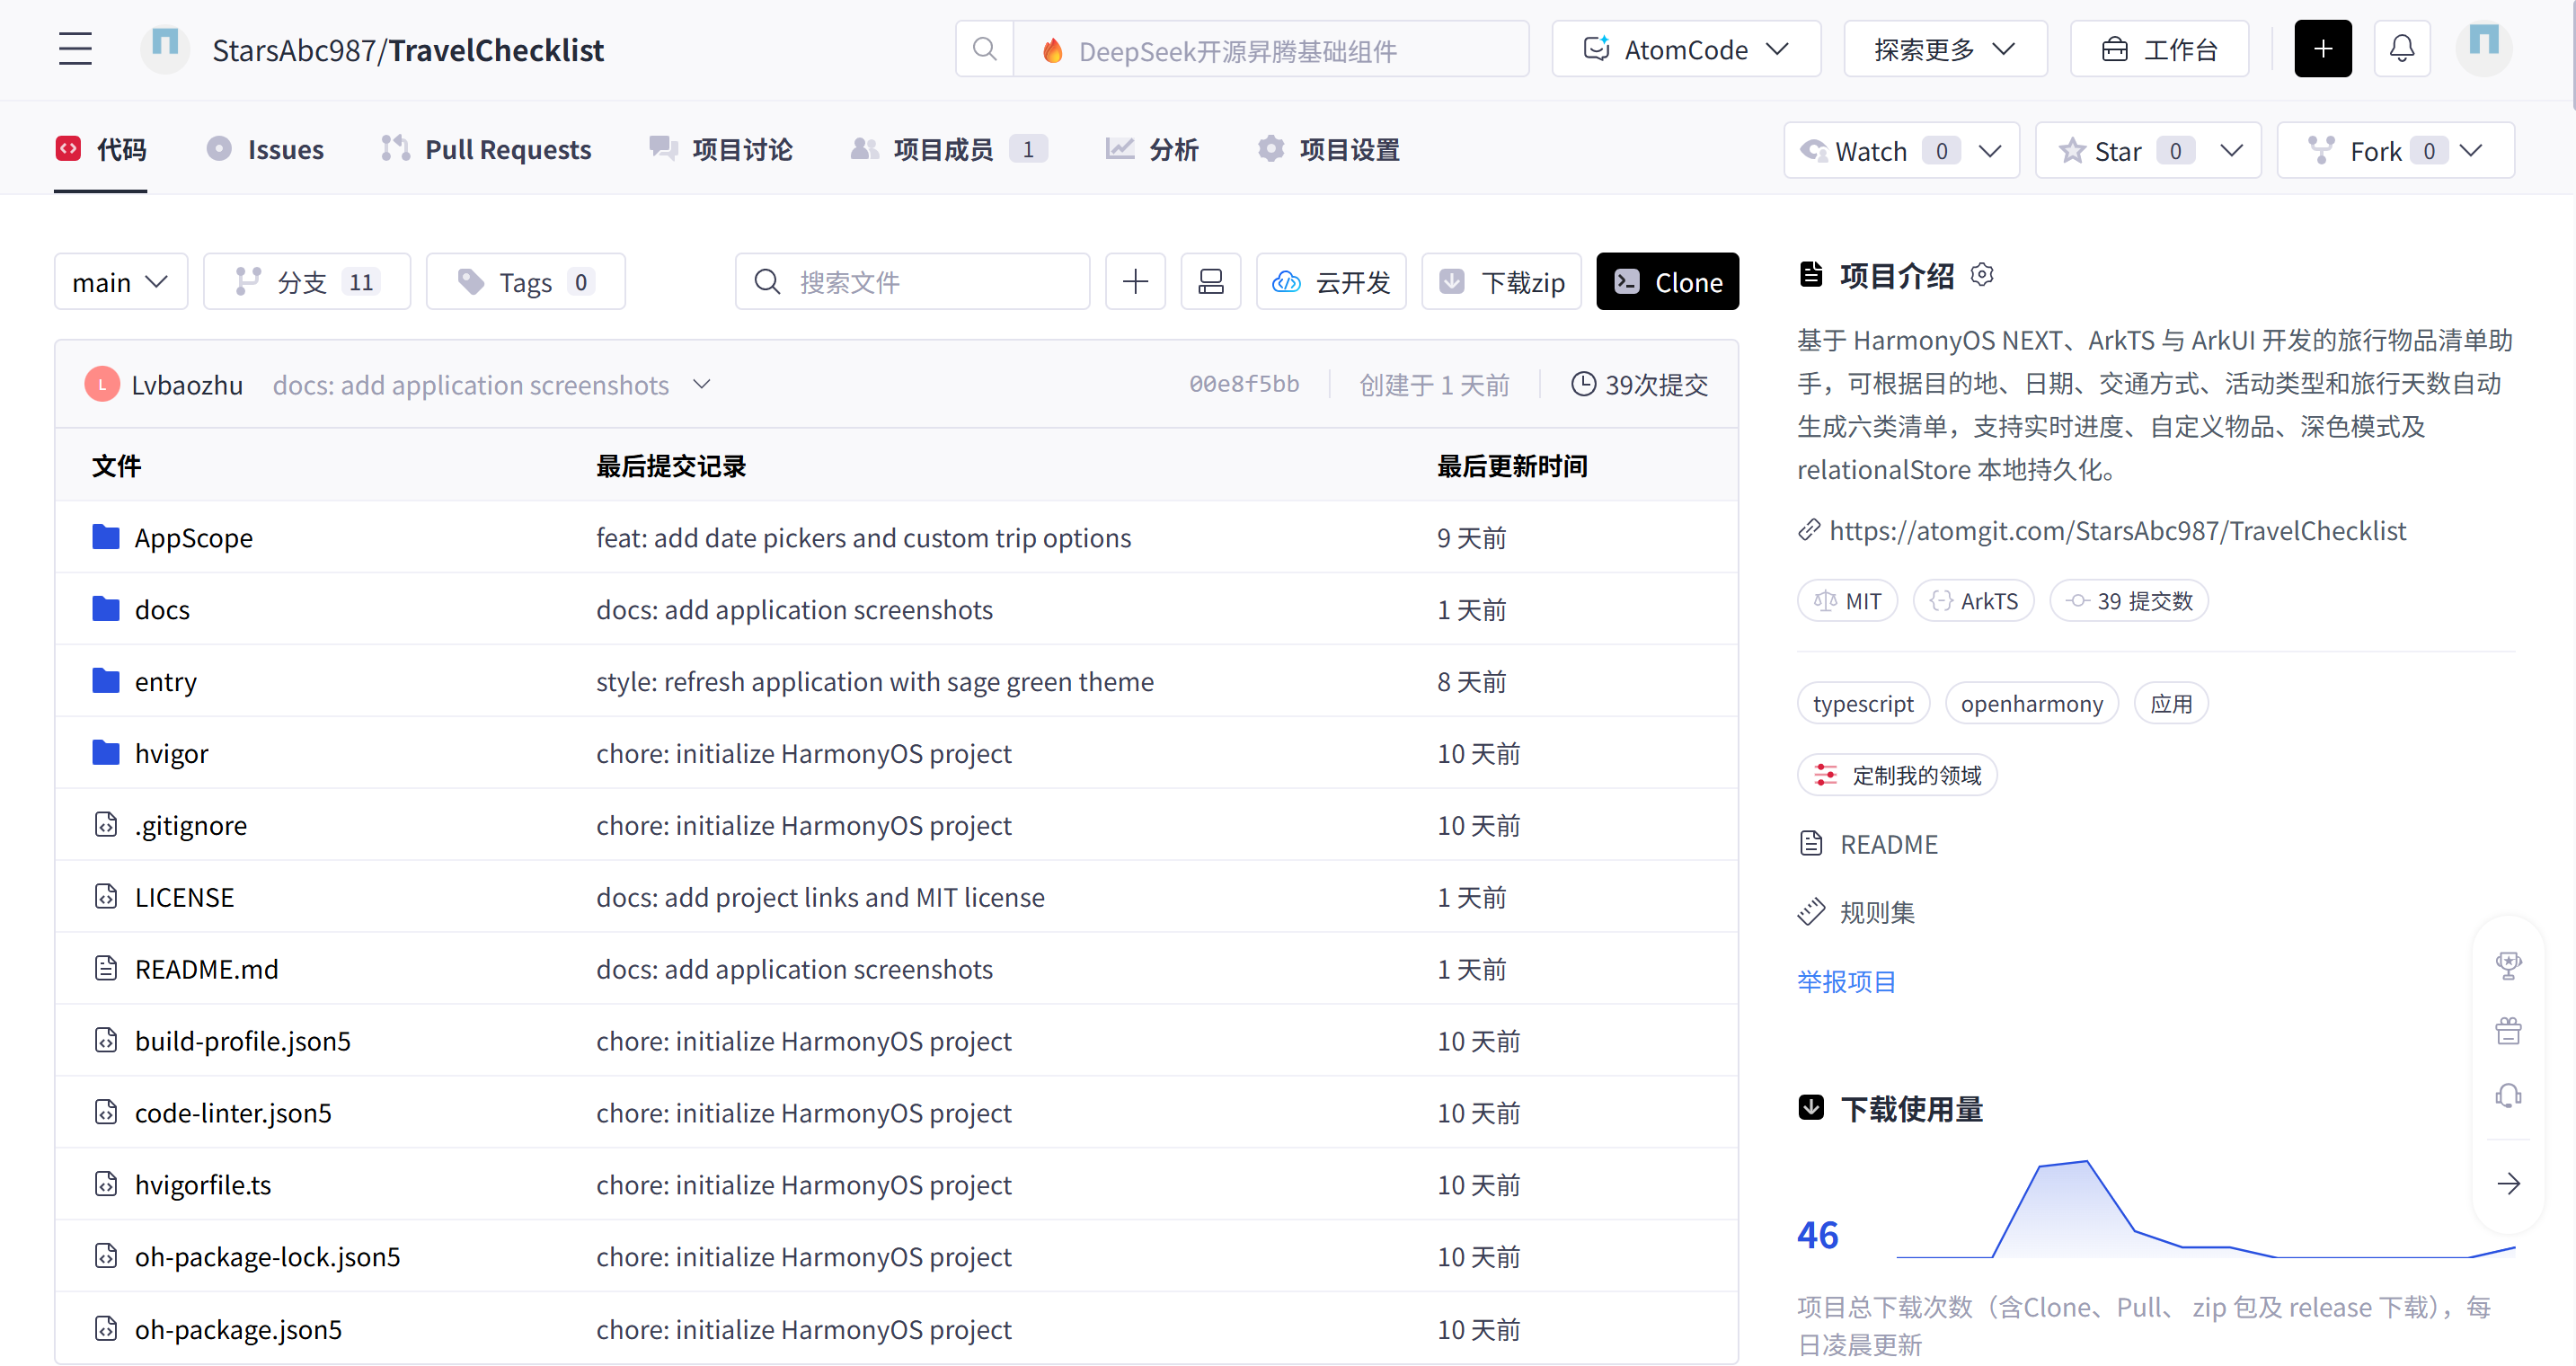
Task: Click the gift icon in side panel
Action: [2508, 1031]
